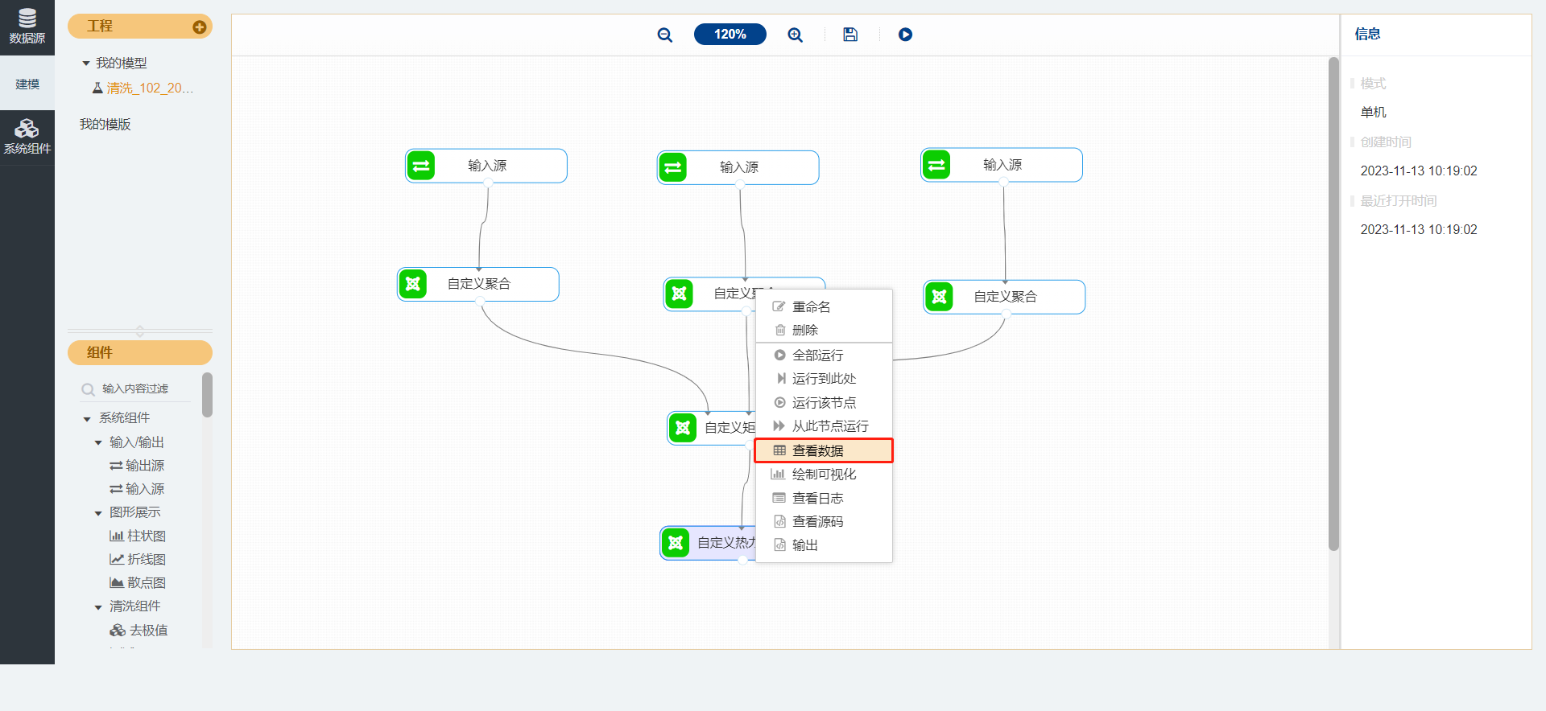Open the 清洗_102_20... model
Screen dimensions: 1546x711
143,88
